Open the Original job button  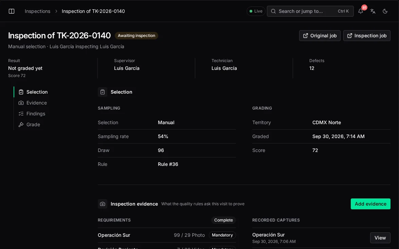tap(320, 36)
